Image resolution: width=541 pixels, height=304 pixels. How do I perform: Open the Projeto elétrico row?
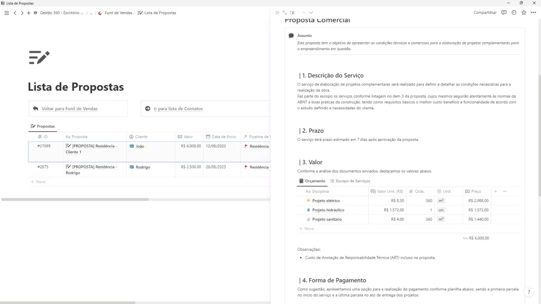pos(325,201)
